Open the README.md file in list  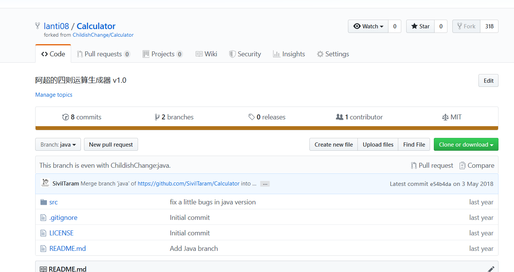[68, 249]
